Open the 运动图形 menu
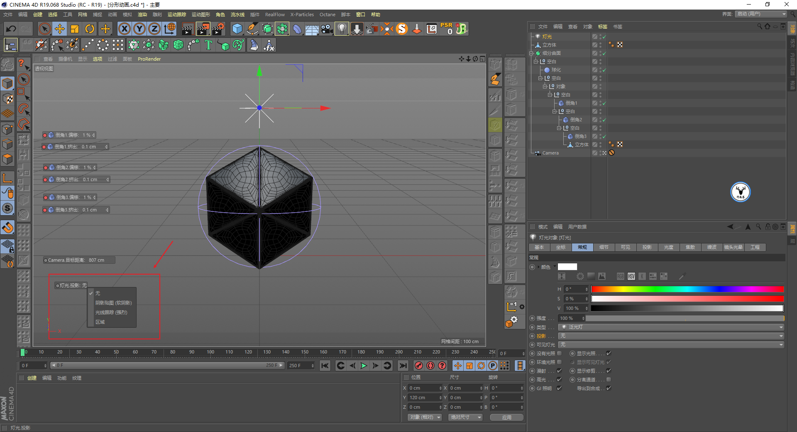Viewport: 797px width, 432px height. 201,15
